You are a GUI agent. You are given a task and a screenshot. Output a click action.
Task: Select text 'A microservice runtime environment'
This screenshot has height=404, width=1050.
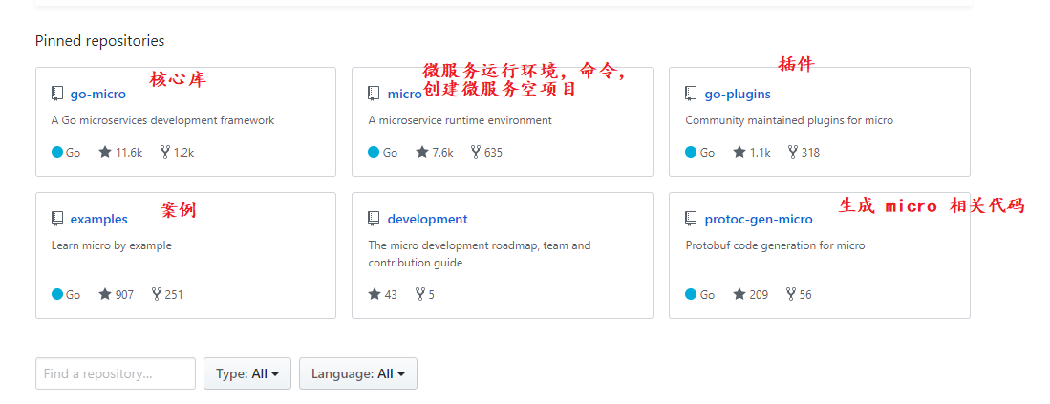(461, 121)
